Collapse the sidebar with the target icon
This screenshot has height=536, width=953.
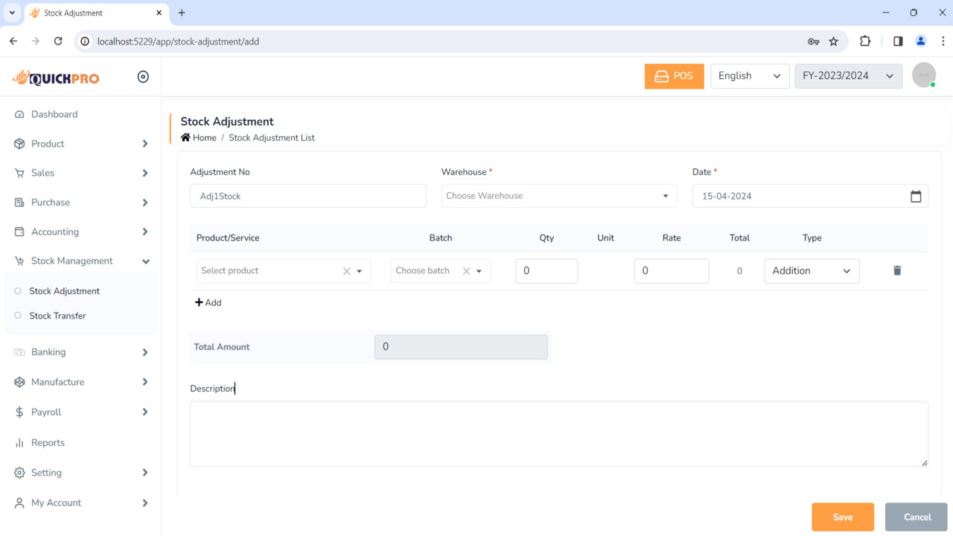tap(142, 76)
